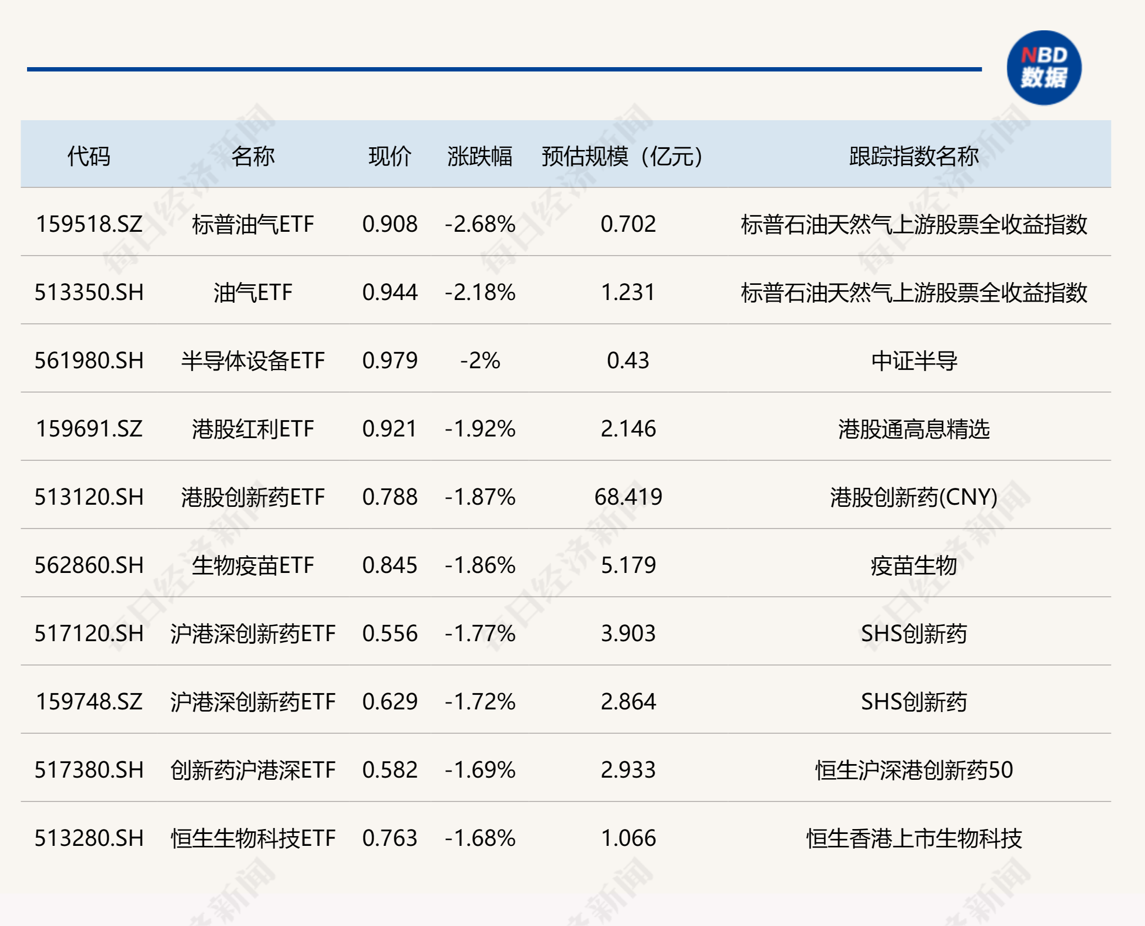The width and height of the screenshot is (1145, 926).
Task: Select the name 港股红利ETF
Action: coord(253,429)
